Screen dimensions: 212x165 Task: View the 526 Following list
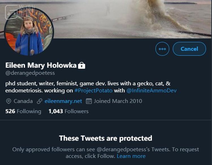pyautogui.click(x=23, y=111)
